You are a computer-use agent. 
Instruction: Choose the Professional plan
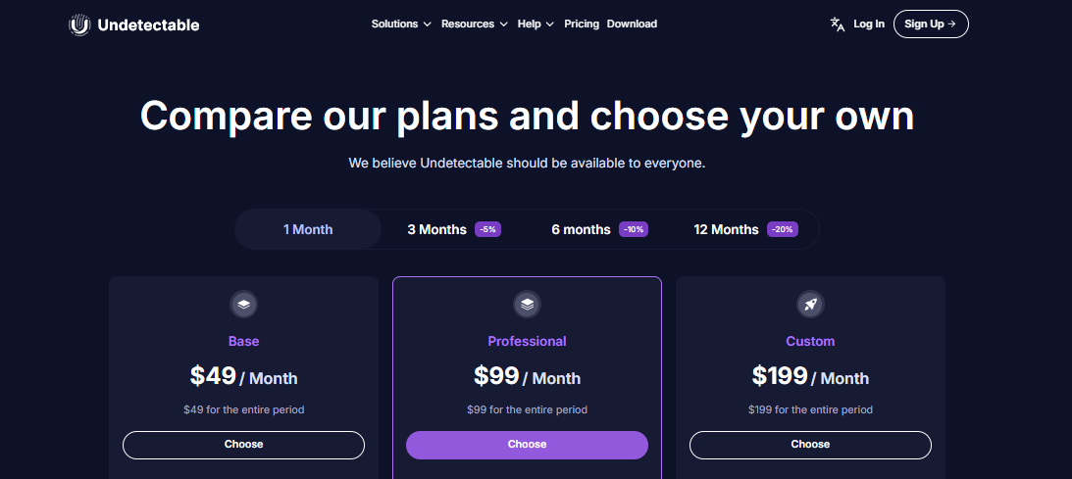click(527, 444)
